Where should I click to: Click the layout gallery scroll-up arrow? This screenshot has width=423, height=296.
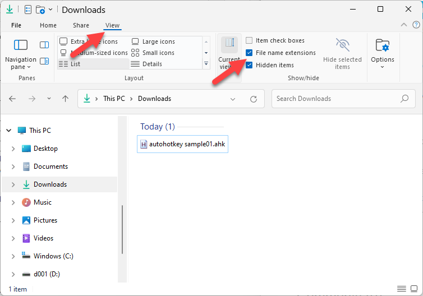point(206,42)
